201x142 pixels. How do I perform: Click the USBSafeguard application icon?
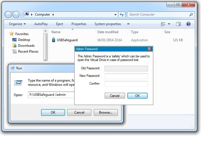(x=53, y=40)
